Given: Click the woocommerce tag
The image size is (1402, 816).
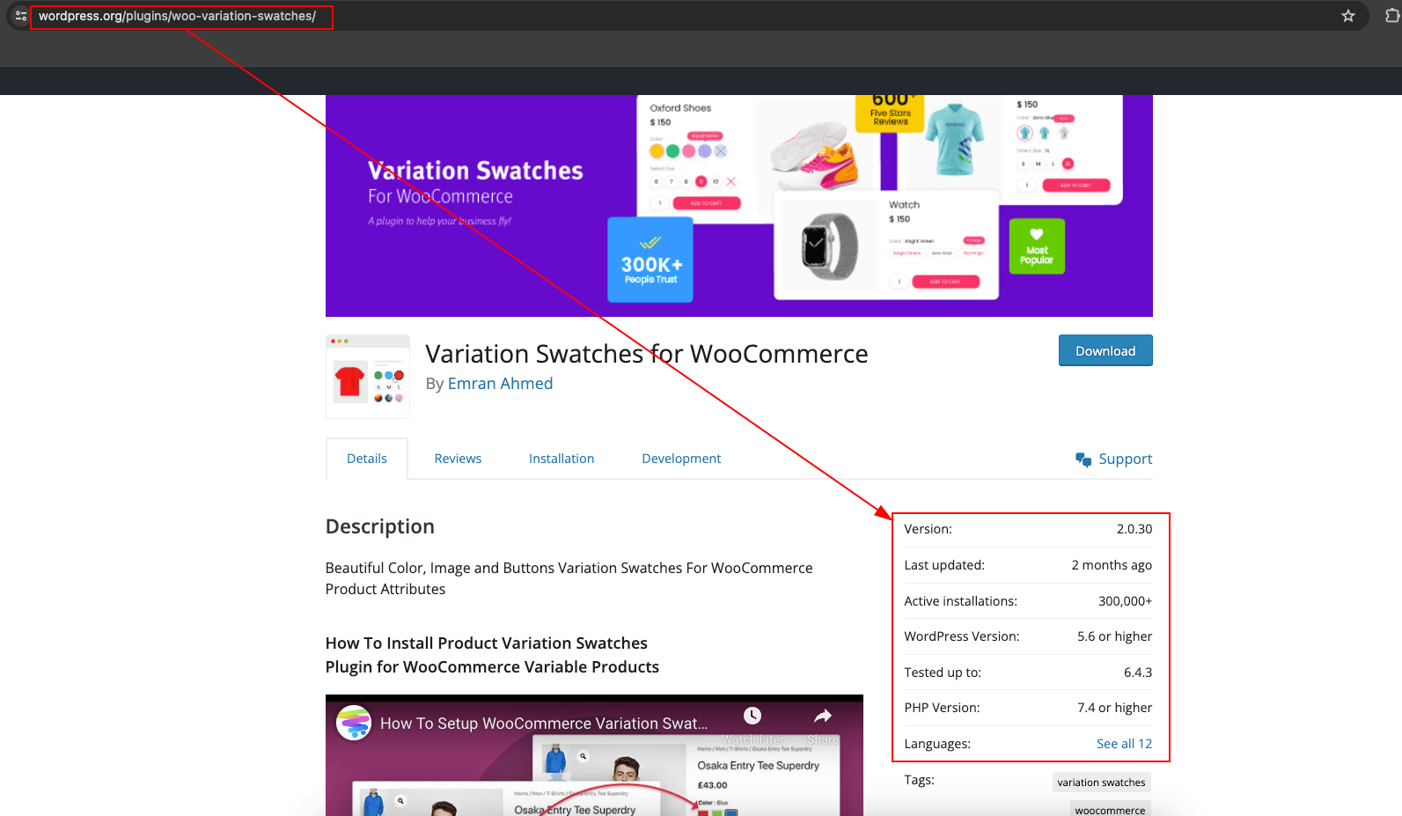Looking at the screenshot, I should [1110, 810].
